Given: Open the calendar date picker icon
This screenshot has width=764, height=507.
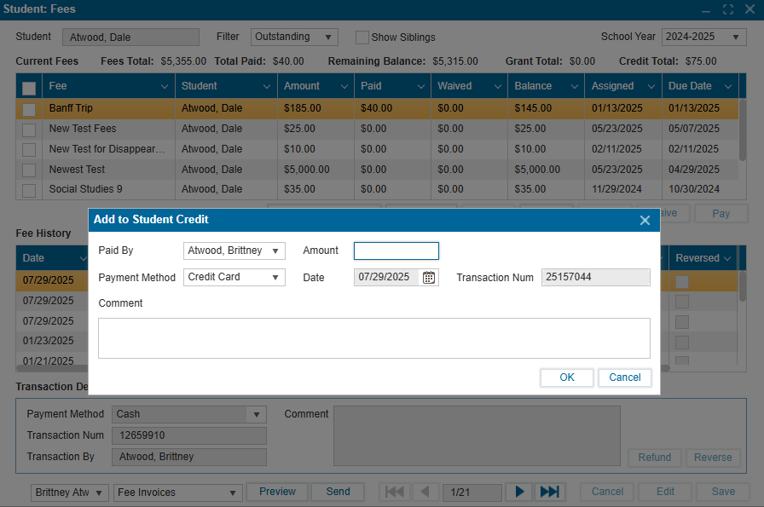Looking at the screenshot, I should pos(429,277).
